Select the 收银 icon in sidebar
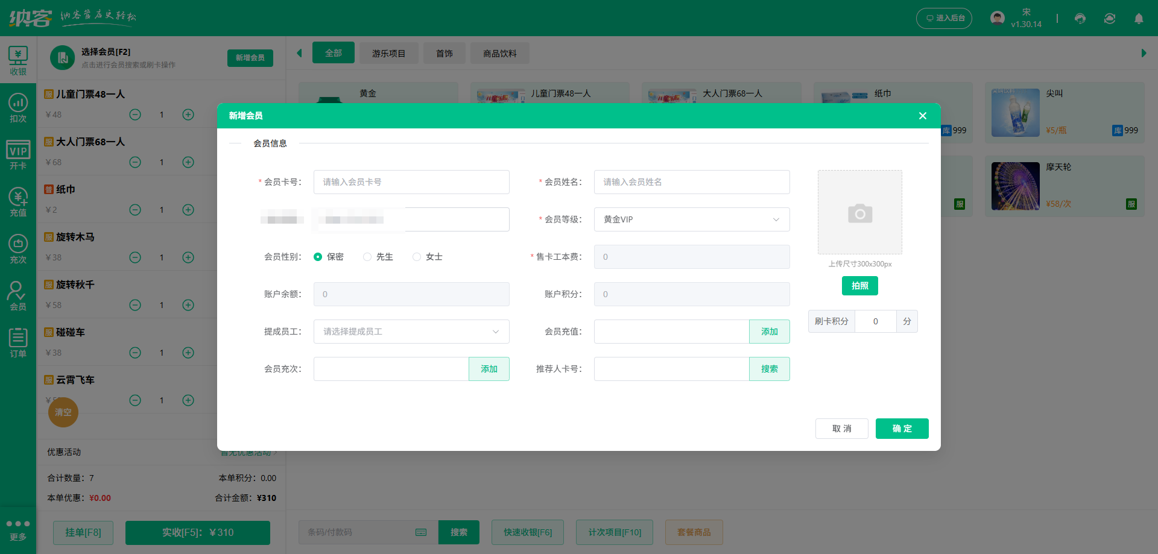Screen dimensions: 1158x554 [18, 59]
